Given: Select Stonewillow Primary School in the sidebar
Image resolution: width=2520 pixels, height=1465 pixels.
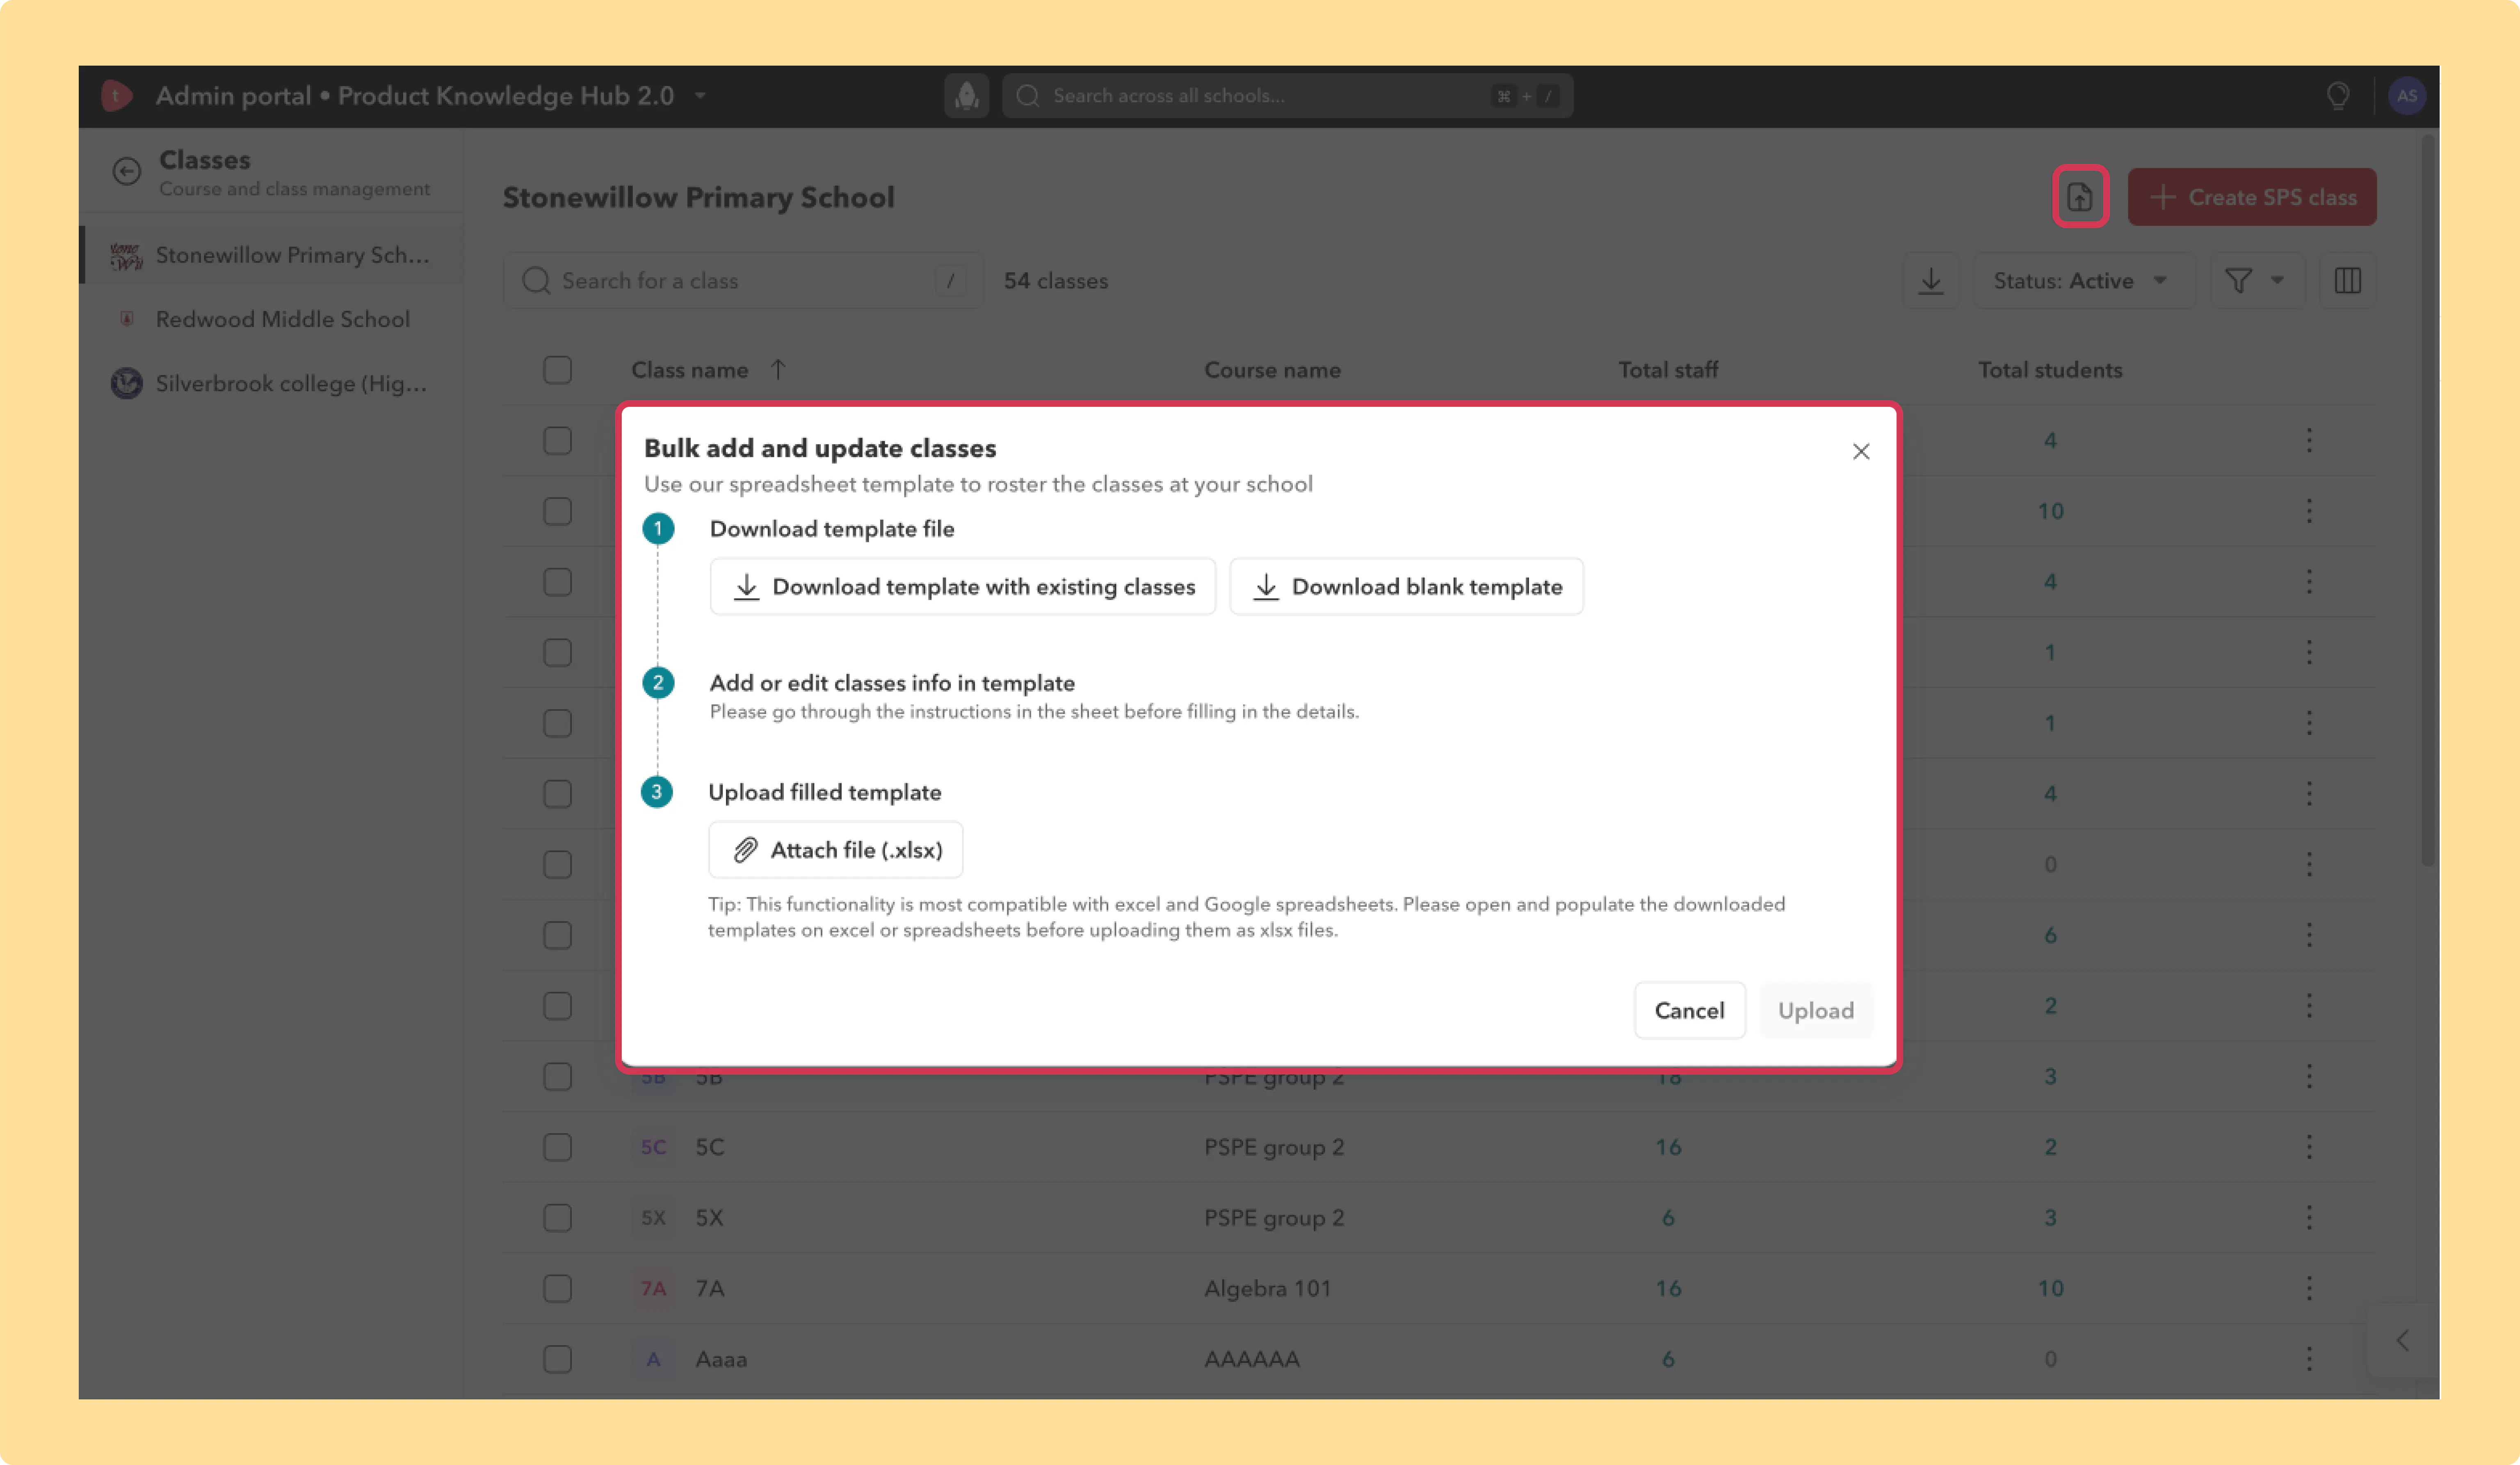Looking at the screenshot, I should [272, 255].
